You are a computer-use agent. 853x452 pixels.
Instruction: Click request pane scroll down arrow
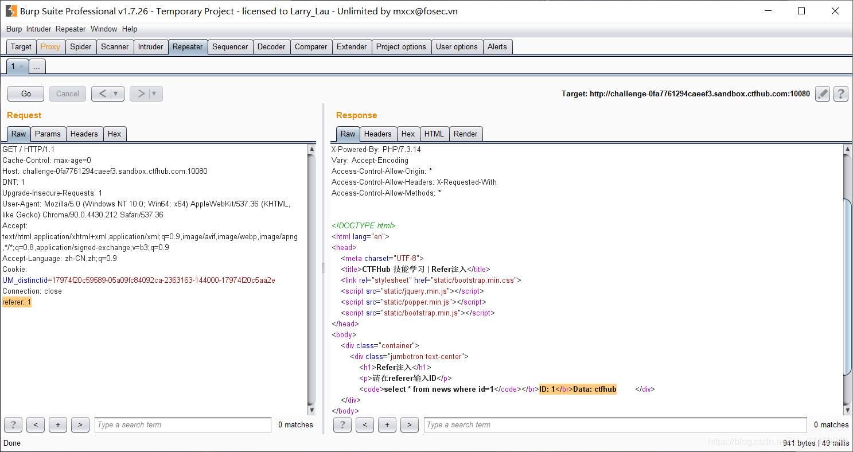tap(312, 410)
